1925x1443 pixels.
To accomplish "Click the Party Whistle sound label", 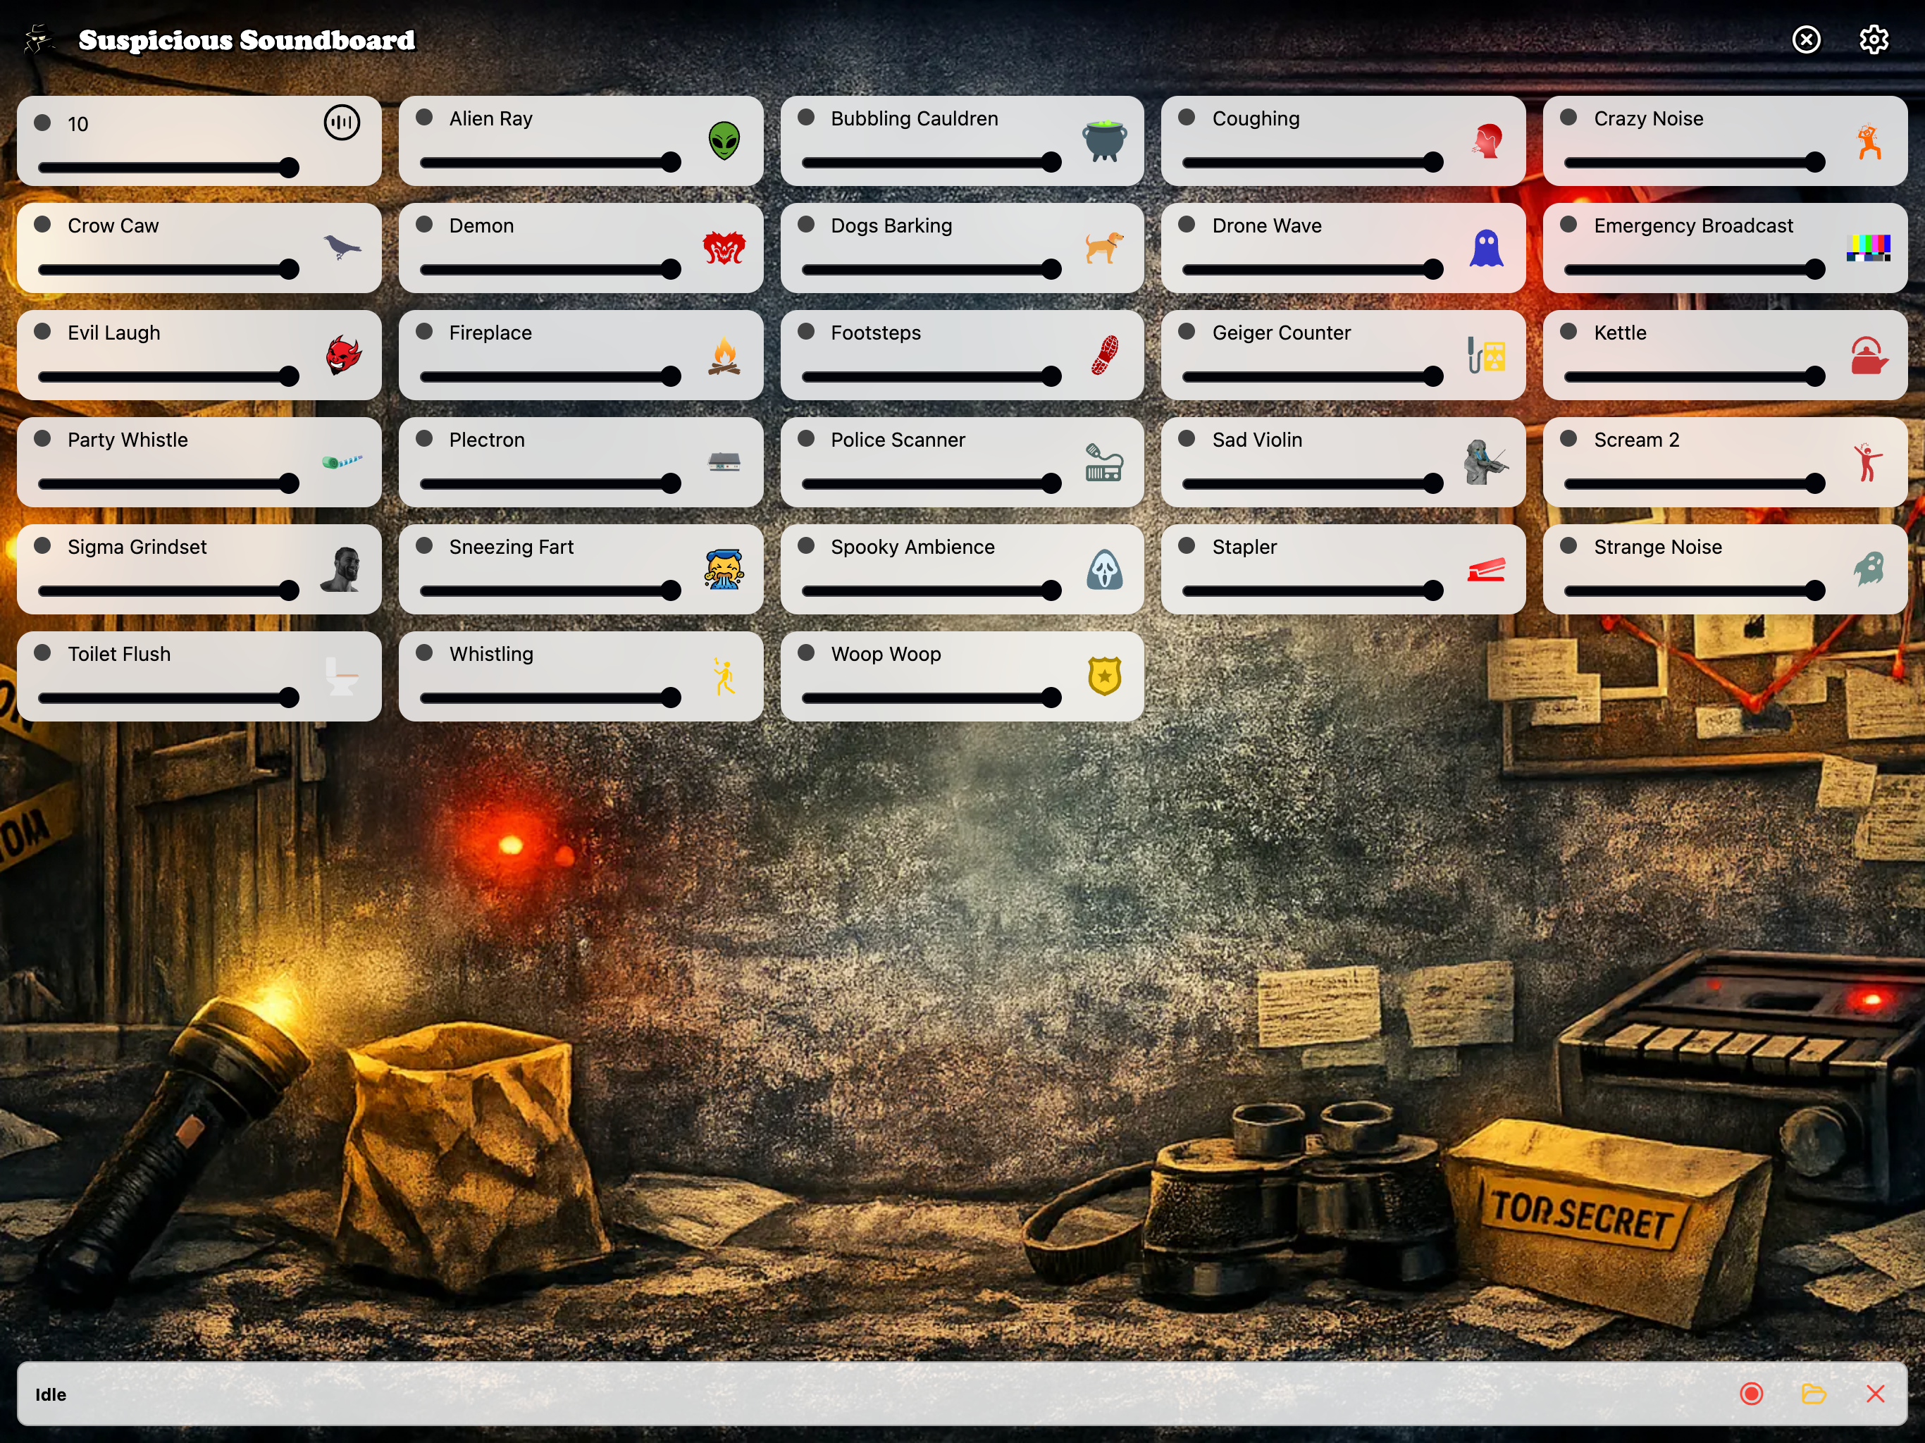I will (128, 440).
